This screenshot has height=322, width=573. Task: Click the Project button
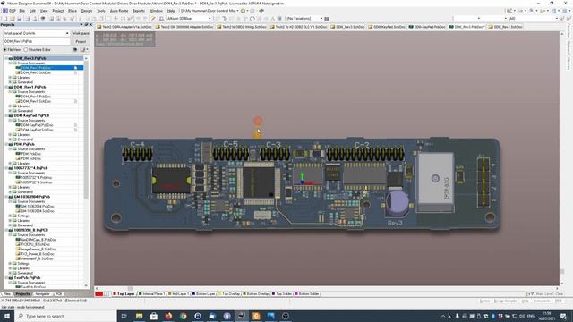click(81, 42)
